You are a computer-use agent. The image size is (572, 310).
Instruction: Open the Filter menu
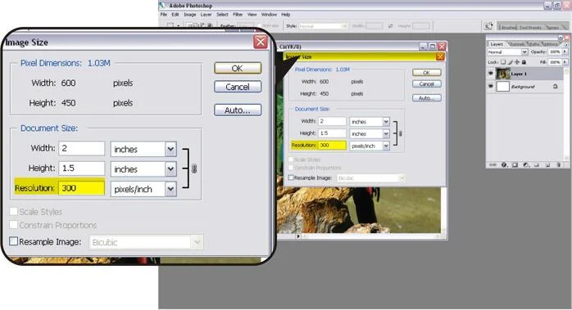pyautogui.click(x=238, y=15)
